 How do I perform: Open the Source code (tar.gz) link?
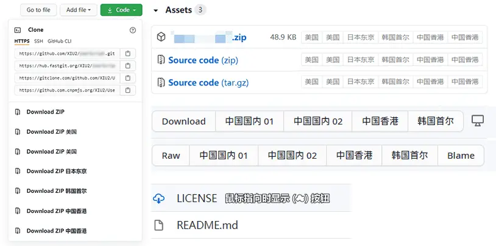point(208,82)
